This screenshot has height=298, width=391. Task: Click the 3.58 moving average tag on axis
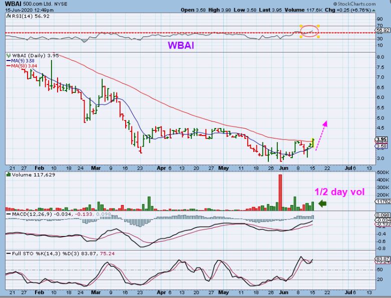381,146
